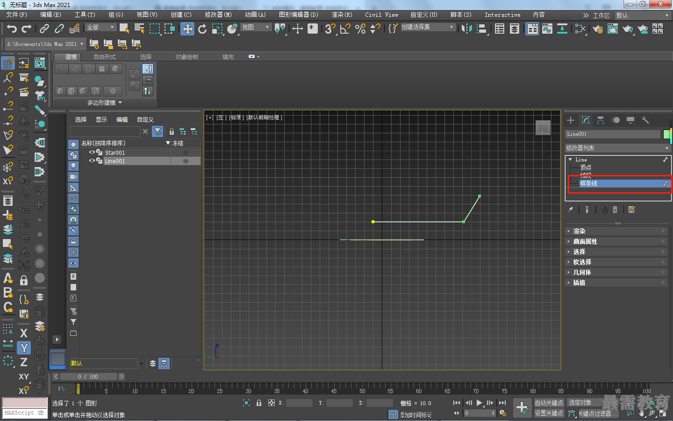Toggle freeze snowflake for Line001
Viewport: 673px width, 421px height.
coord(186,161)
